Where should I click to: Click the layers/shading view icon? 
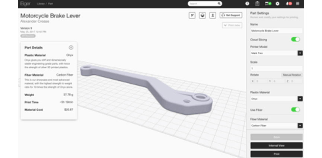tap(203, 15)
